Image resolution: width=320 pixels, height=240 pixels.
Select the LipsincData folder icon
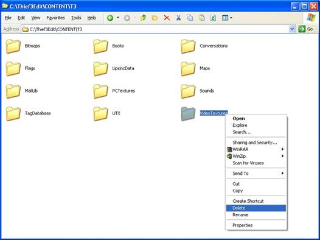pyautogui.click(x=100, y=69)
